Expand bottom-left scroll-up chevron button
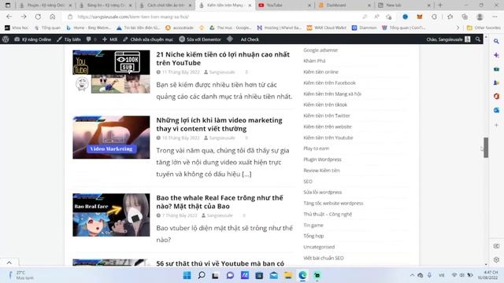 (9, 263)
